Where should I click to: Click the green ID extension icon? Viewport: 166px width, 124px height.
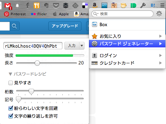[134, 6]
